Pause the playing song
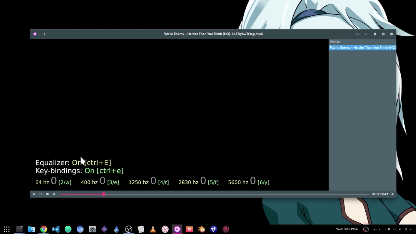Viewport: 416px width, 234px height. [x=40, y=194]
